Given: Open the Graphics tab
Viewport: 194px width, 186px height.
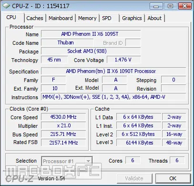Looking at the screenshot, I should [132, 18].
